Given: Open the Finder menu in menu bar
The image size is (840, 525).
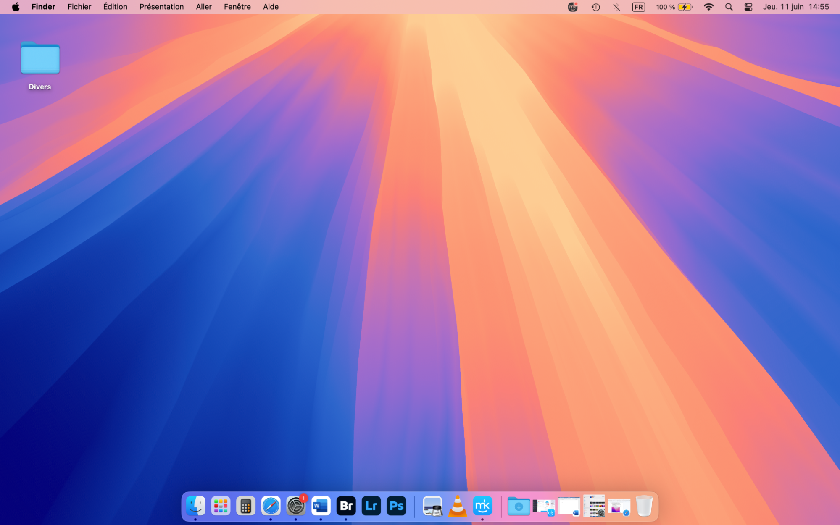Looking at the screenshot, I should [43, 7].
